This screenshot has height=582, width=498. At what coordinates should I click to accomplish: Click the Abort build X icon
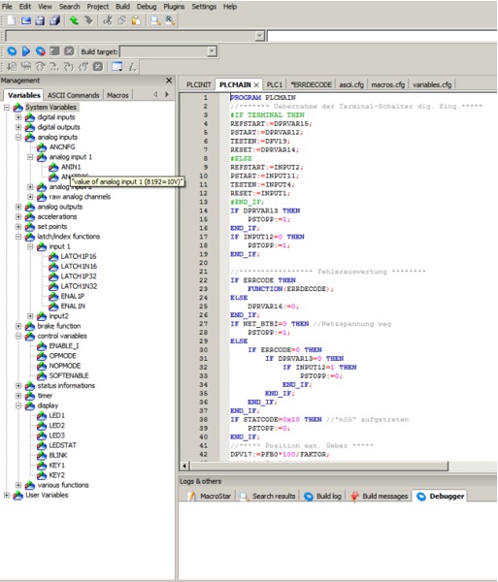(x=69, y=51)
